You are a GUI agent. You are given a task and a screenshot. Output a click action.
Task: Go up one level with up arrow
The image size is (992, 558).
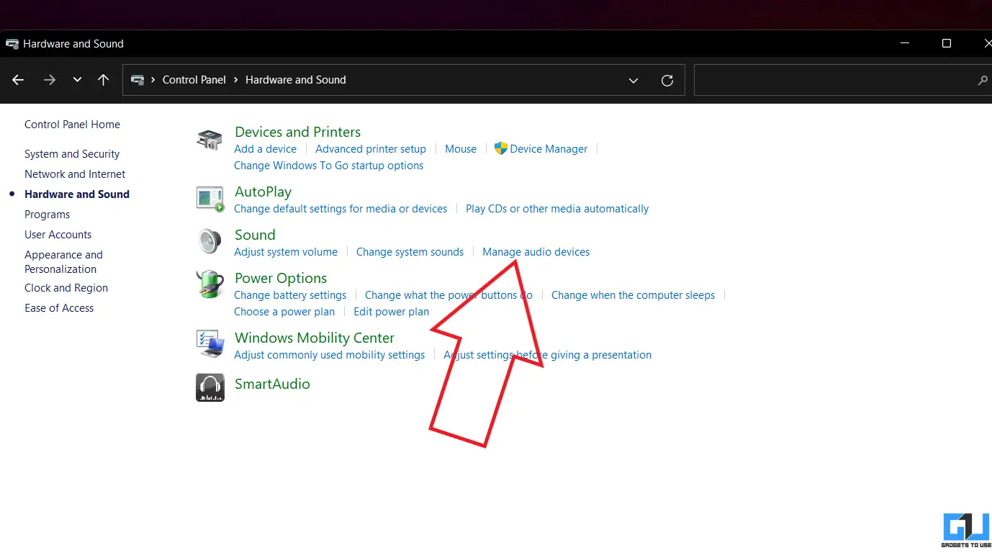coord(104,80)
